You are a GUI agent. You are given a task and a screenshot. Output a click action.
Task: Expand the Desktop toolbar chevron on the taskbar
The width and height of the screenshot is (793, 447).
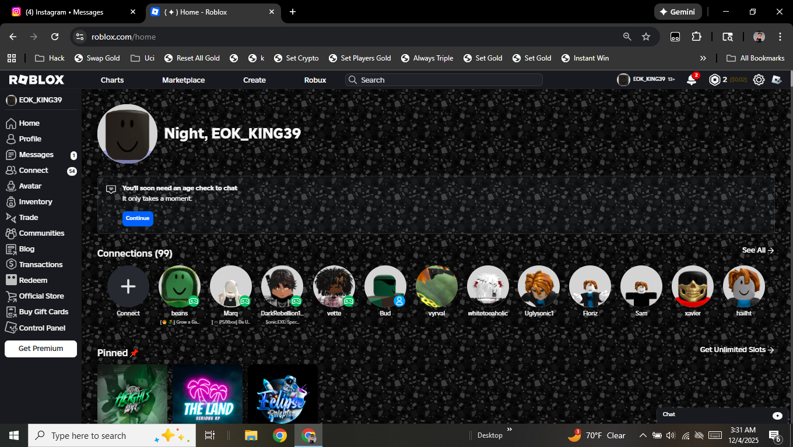click(509, 430)
